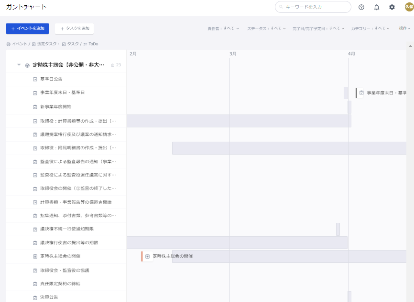This screenshot has height=302, width=414.
Task: Click the 3月 month header
Action: pos(233,54)
